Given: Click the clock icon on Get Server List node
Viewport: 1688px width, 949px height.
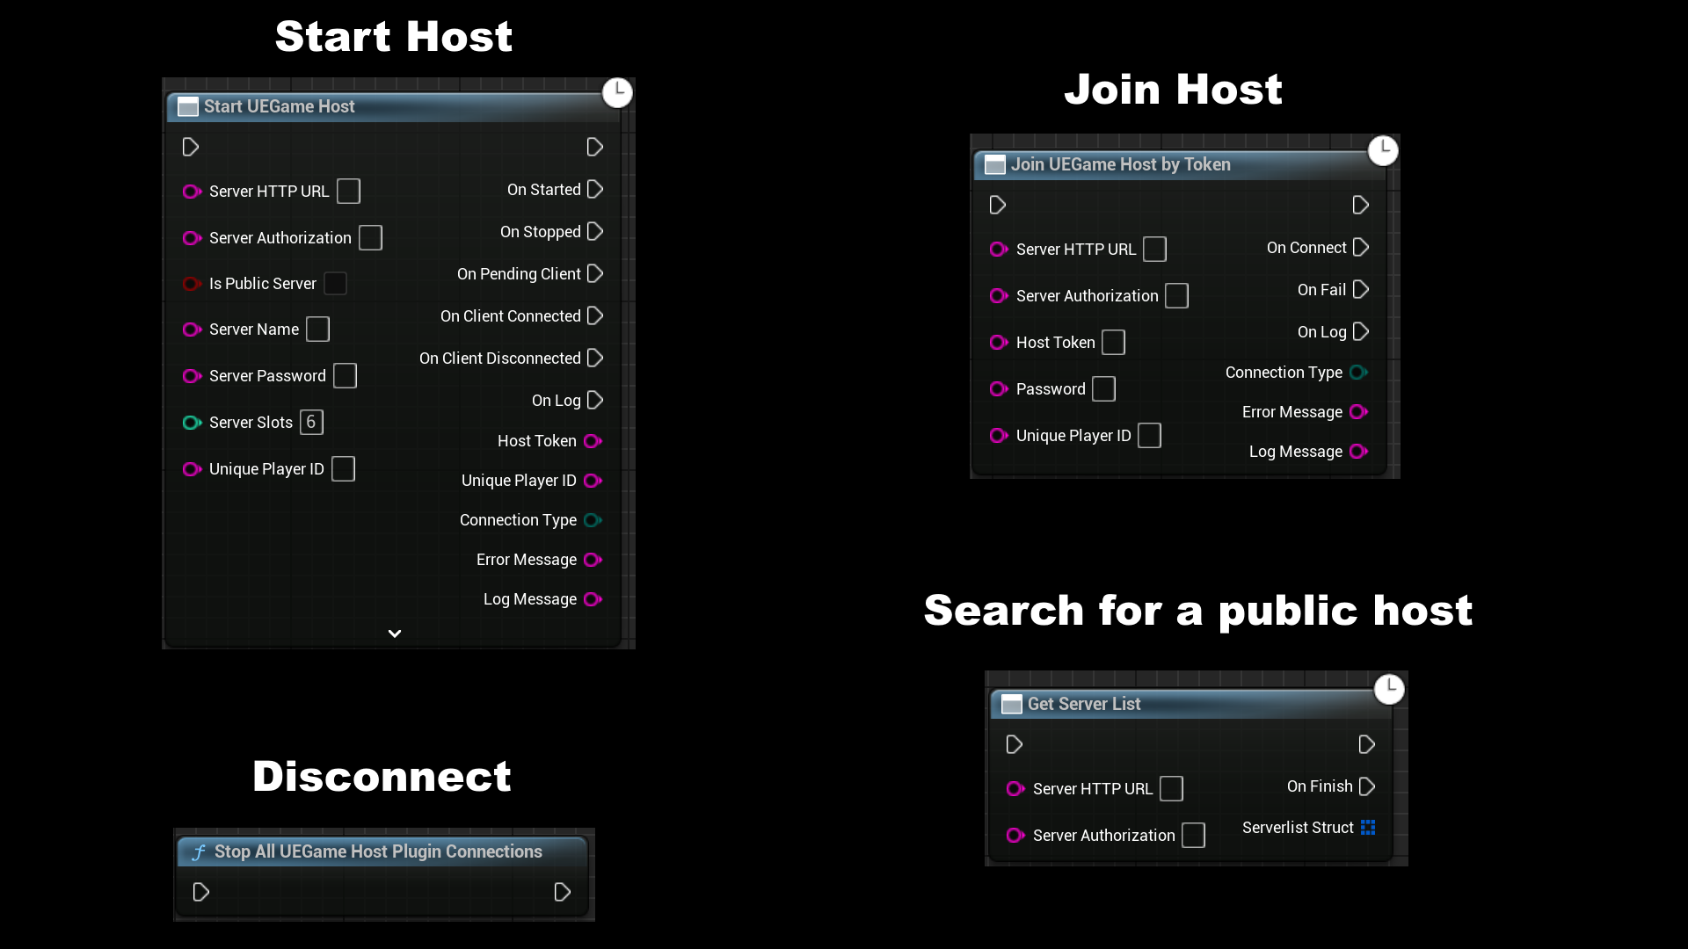Looking at the screenshot, I should (x=1390, y=689).
